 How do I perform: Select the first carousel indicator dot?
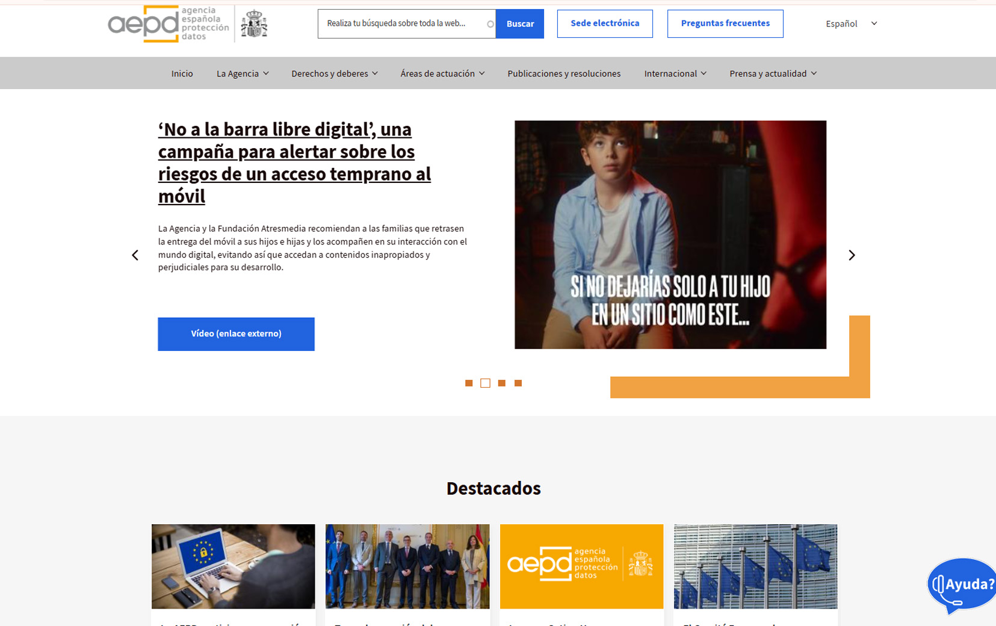(469, 383)
